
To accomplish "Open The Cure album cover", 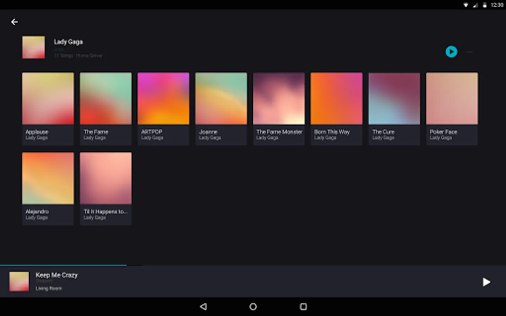I will [394, 99].
